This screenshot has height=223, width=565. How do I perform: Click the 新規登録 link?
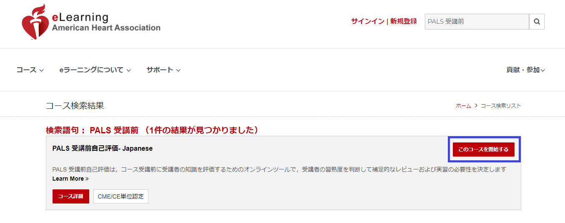coord(404,22)
